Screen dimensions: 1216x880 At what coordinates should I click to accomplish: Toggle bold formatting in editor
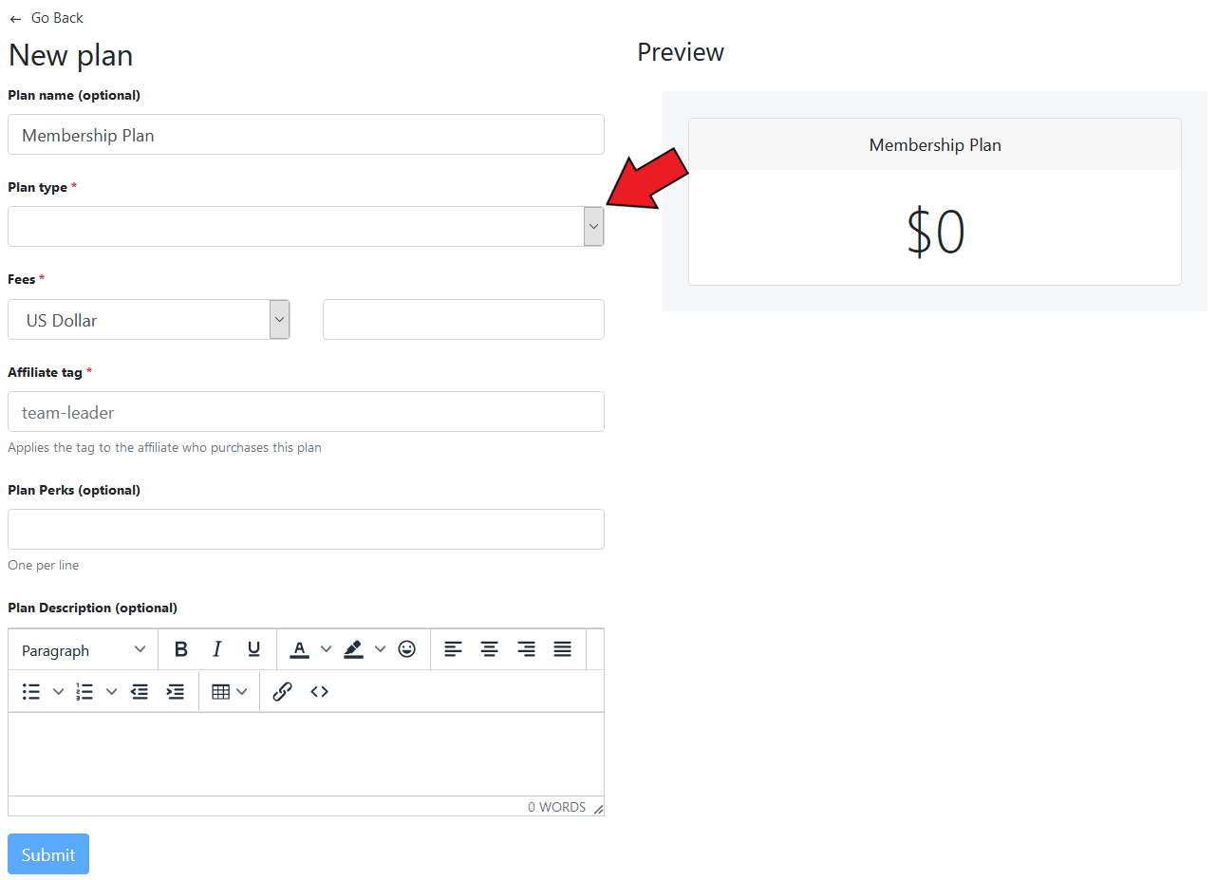pos(180,649)
